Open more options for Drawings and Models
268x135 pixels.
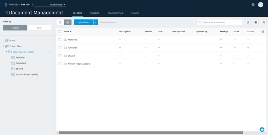(x=51, y=52)
